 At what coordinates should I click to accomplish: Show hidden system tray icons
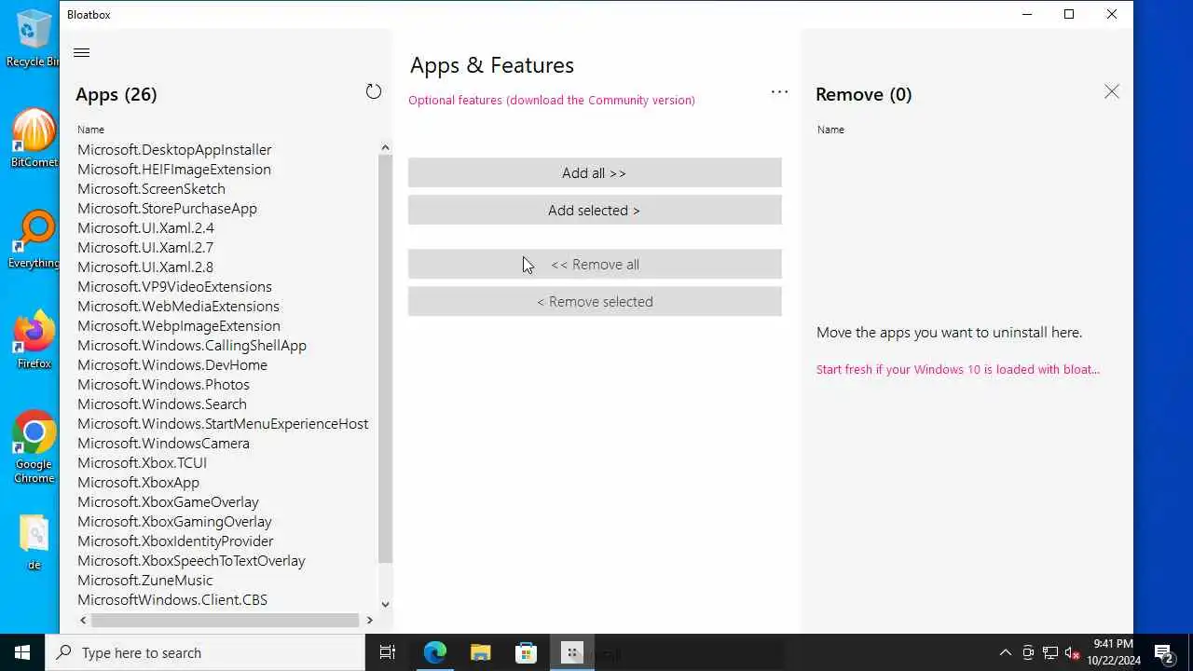point(1005,652)
